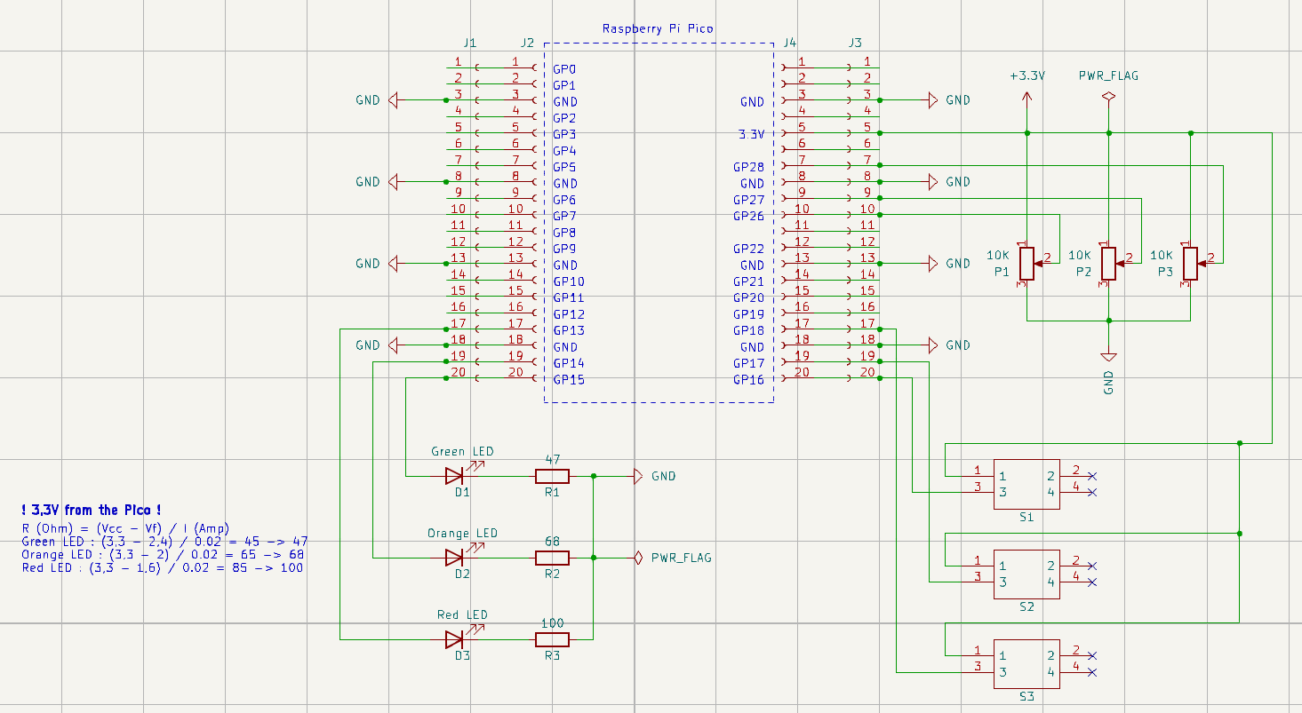This screenshot has width=1302, height=713.
Task: Click the 'Green LED' label above D1
Action: pyautogui.click(x=462, y=452)
